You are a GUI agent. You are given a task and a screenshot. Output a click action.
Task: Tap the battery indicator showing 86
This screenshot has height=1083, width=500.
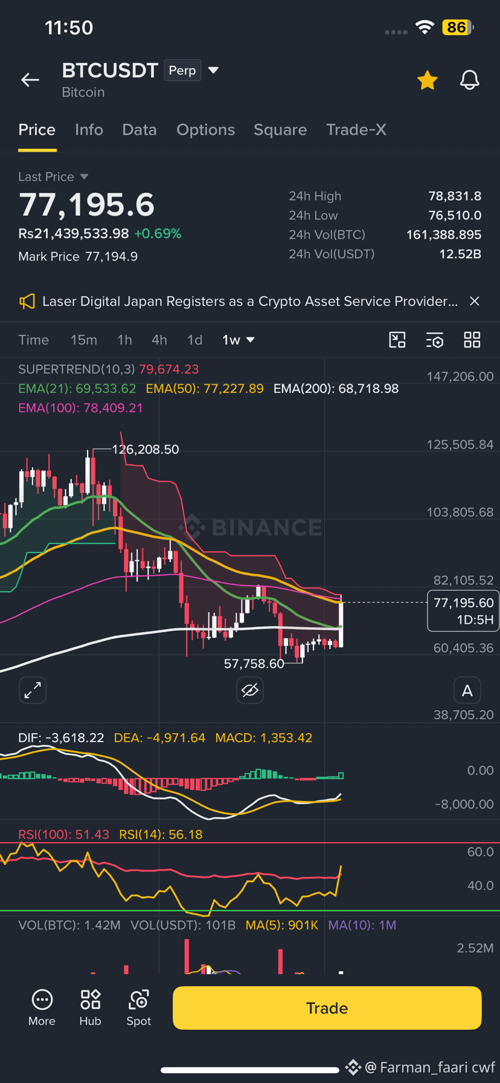tap(458, 27)
